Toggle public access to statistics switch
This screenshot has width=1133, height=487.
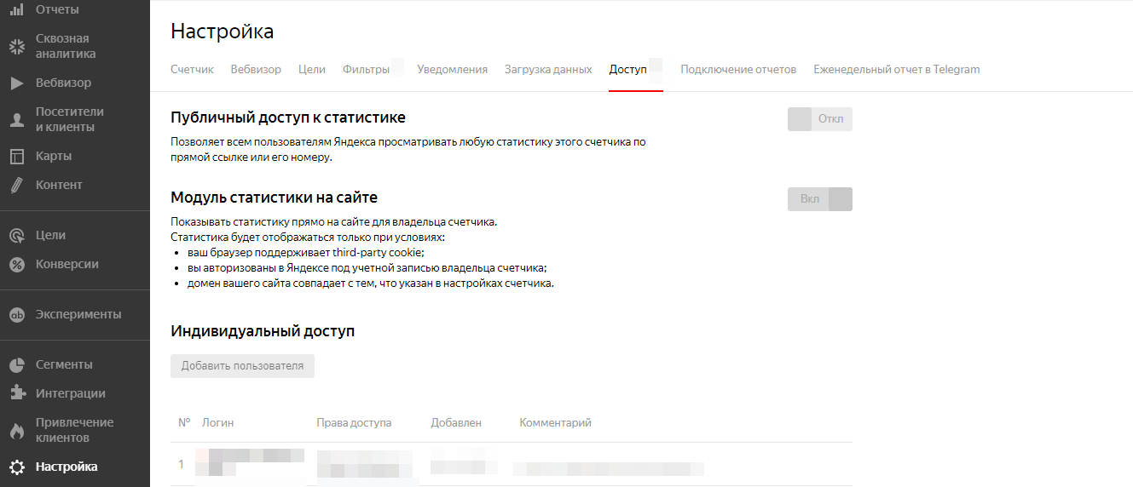[819, 119]
